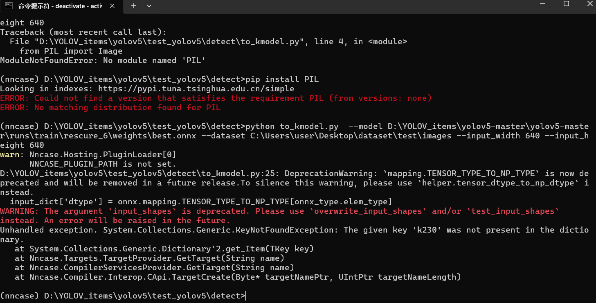Image resolution: width=596 pixels, height=303 pixels.
Task: Click the ModuleNotFoundError PIL line
Action: pyautogui.click(x=102, y=61)
